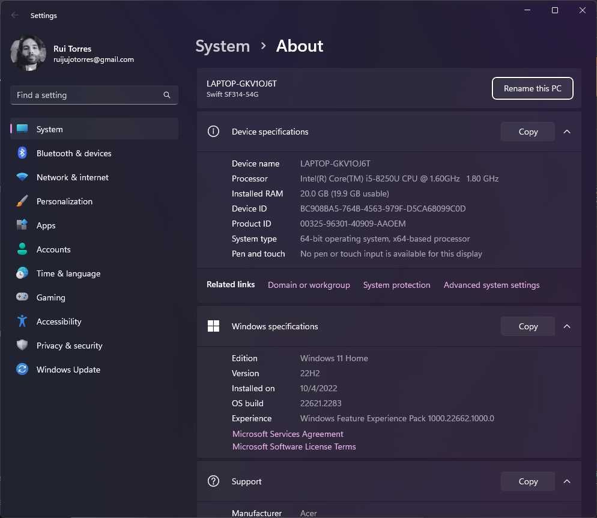The width and height of the screenshot is (597, 518).
Task: Click the Windows Update refresh icon
Action: (22, 369)
